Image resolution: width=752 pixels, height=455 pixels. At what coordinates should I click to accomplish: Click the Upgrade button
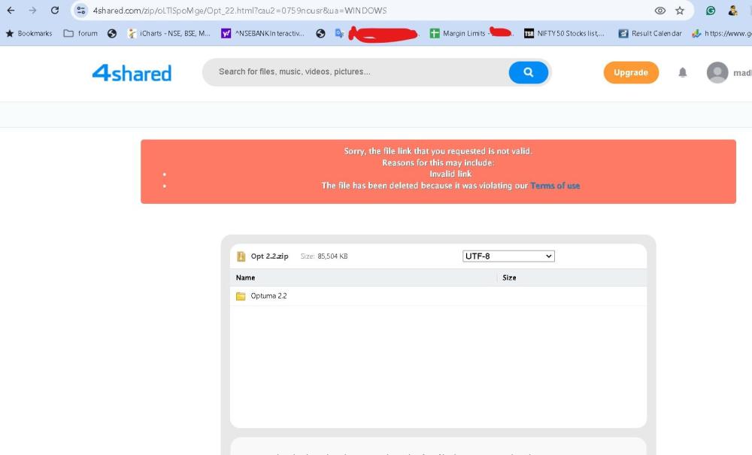630,73
